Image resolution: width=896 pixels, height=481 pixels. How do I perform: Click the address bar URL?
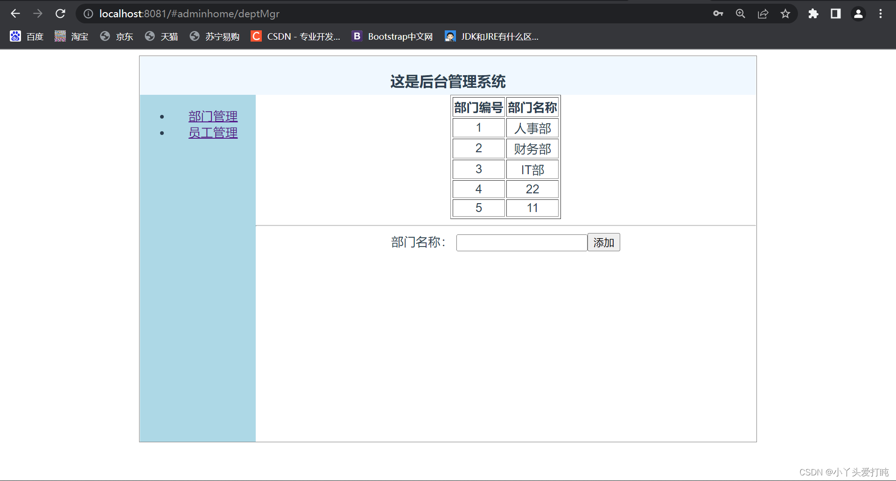point(189,14)
